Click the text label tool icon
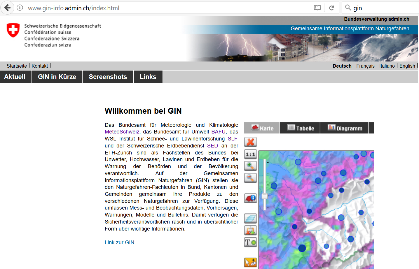 pyautogui.click(x=250, y=242)
